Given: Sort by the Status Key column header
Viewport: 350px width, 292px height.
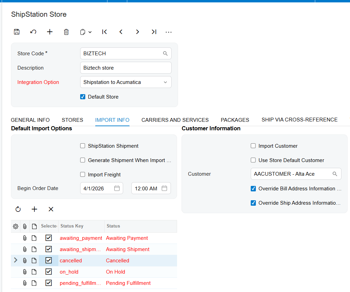Looking at the screenshot, I should [x=81, y=226].
